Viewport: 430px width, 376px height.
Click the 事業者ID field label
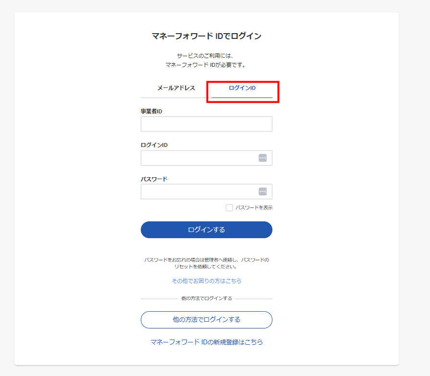(151, 111)
